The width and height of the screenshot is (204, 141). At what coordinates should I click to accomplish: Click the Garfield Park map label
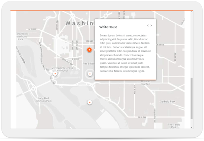coord(167,102)
